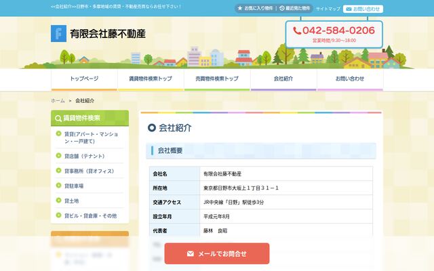
Task: Click green arrow bullet beside 貸事務所
Action: click(x=59, y=170)
